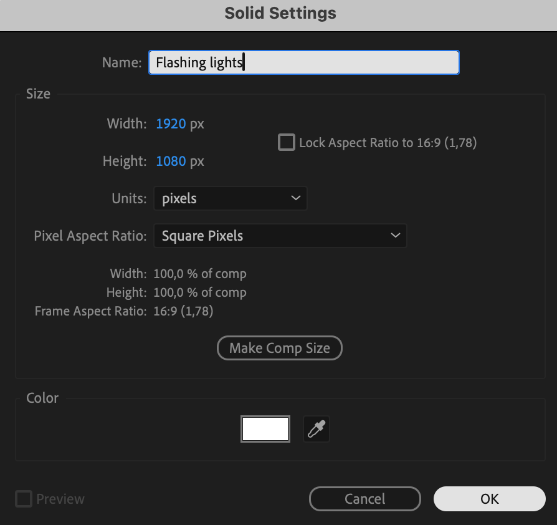Expand the Pixel Aspect Ratio dropdown
Screen dimensions: 557x525
[x=280, y=236]
